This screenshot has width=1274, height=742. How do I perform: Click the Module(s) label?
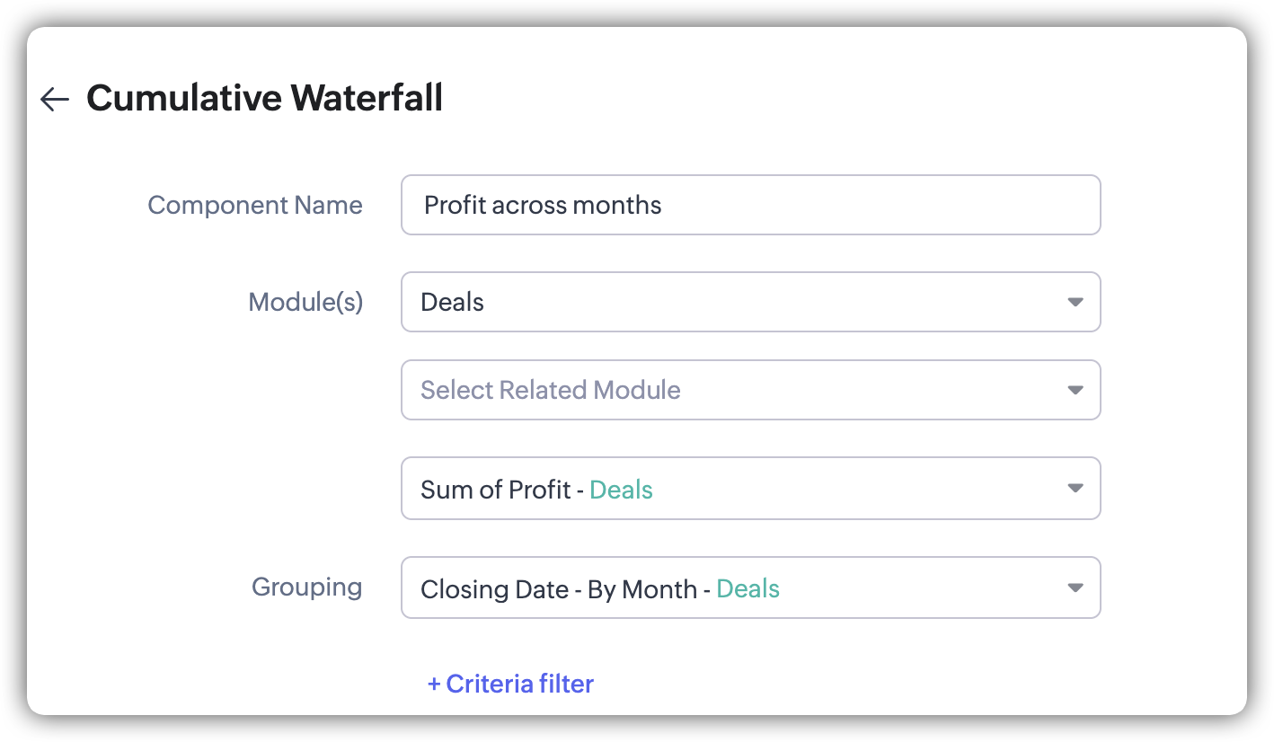[x=305, y=302]
